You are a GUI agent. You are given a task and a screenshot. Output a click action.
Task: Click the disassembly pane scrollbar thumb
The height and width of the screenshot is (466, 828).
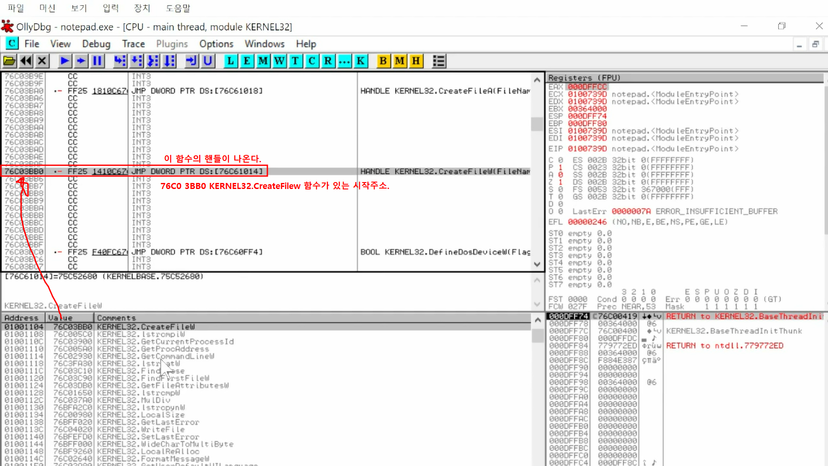(x=537, y=124)
